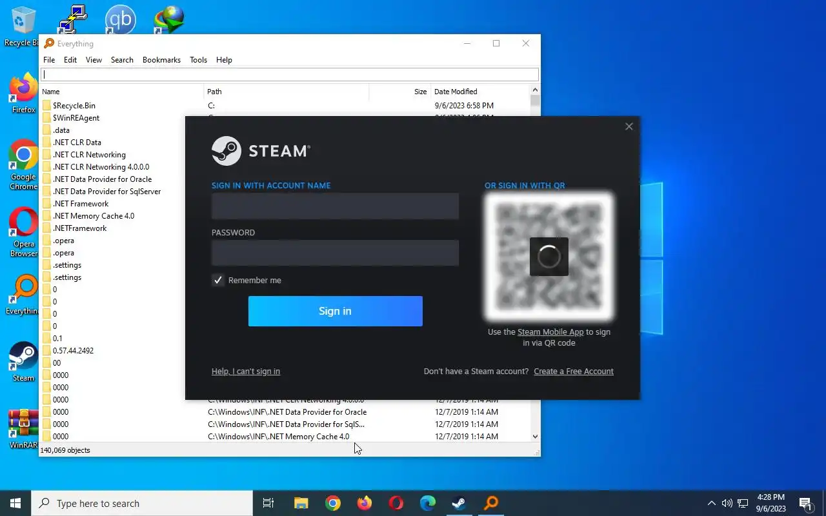Close the Steam sign-in dialog

coord(629,126)
